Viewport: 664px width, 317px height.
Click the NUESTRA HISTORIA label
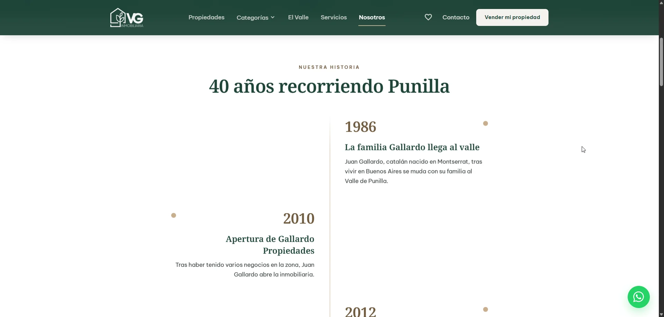tap(329, 67)
